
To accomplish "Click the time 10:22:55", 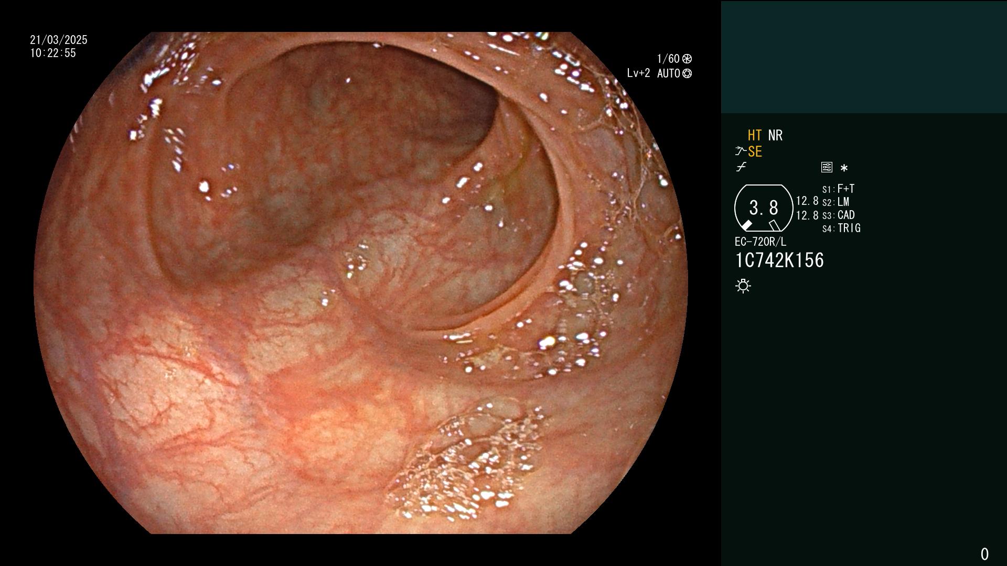I will (x=53, y=53).
